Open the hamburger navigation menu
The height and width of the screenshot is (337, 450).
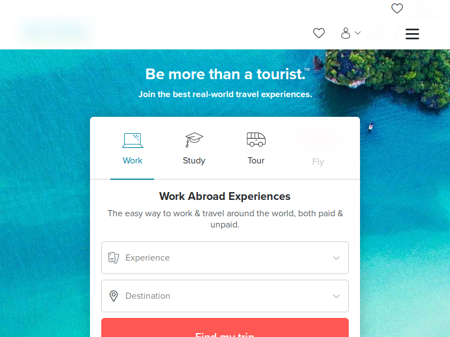412,34
